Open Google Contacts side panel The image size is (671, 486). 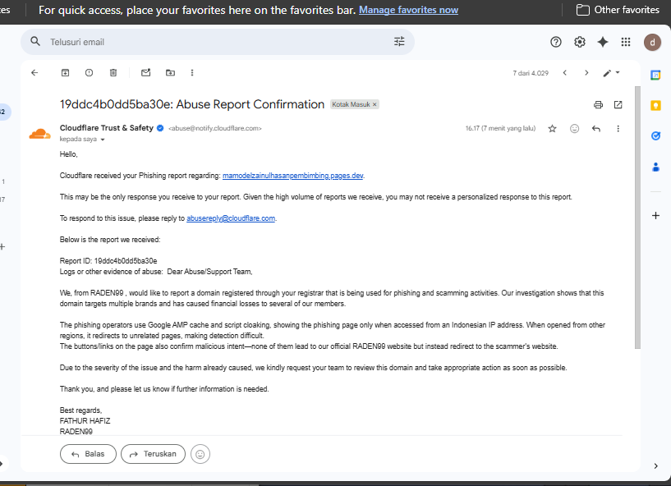coord(655,167)
